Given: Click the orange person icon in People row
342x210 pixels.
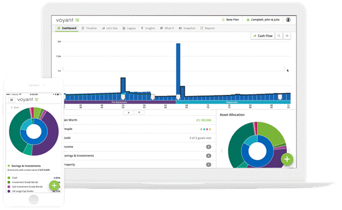Looking at the screenshot, I should coord(210,129).
